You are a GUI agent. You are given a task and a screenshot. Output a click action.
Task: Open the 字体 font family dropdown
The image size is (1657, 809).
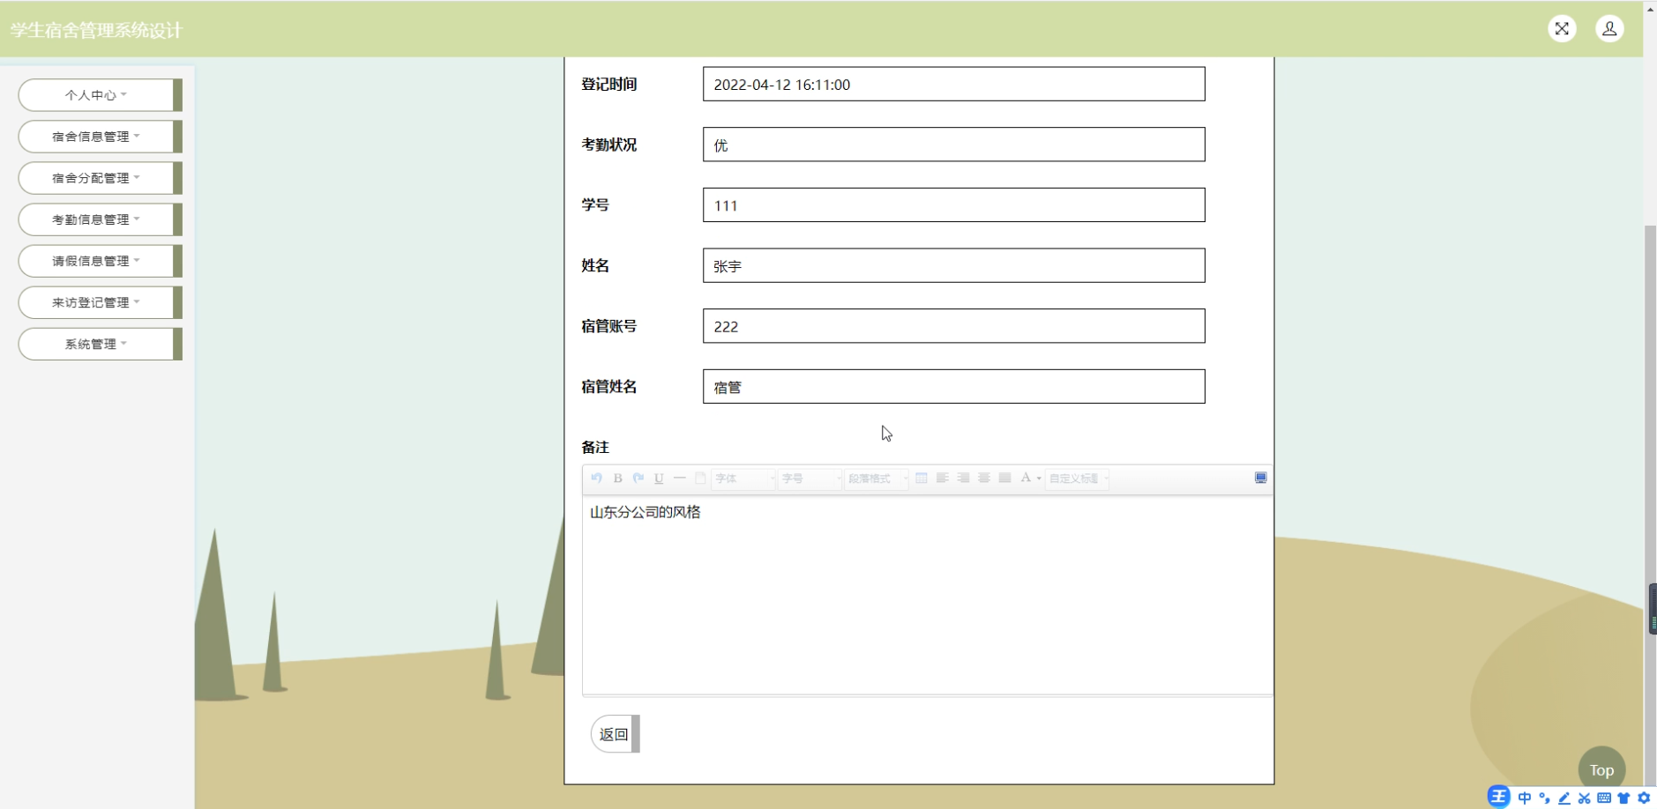744,479
